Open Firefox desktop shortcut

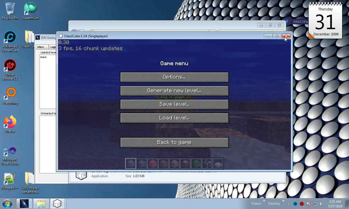10,124
